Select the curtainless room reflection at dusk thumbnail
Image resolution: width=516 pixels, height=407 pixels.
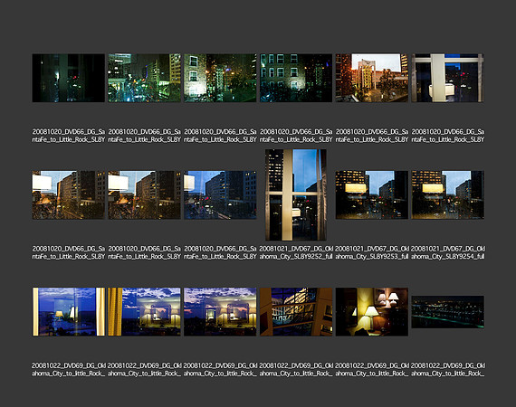point(220,312)
